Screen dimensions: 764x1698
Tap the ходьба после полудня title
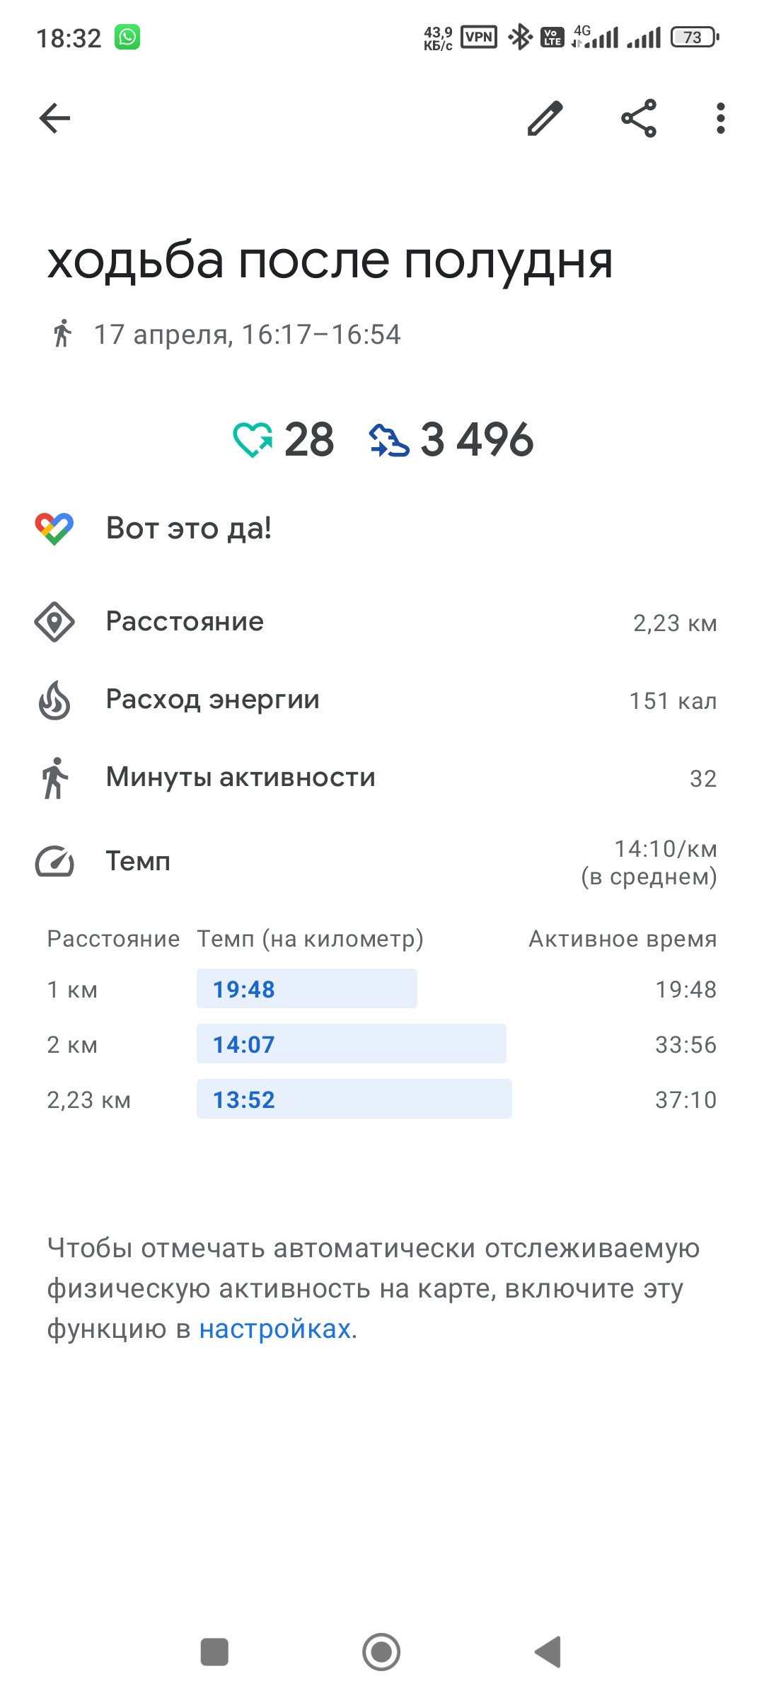(x=330, y=261)
